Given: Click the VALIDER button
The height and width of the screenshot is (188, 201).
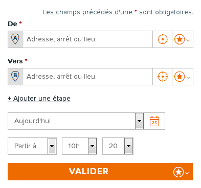Looking at the screenshot, I should click(x=100, y=172).
